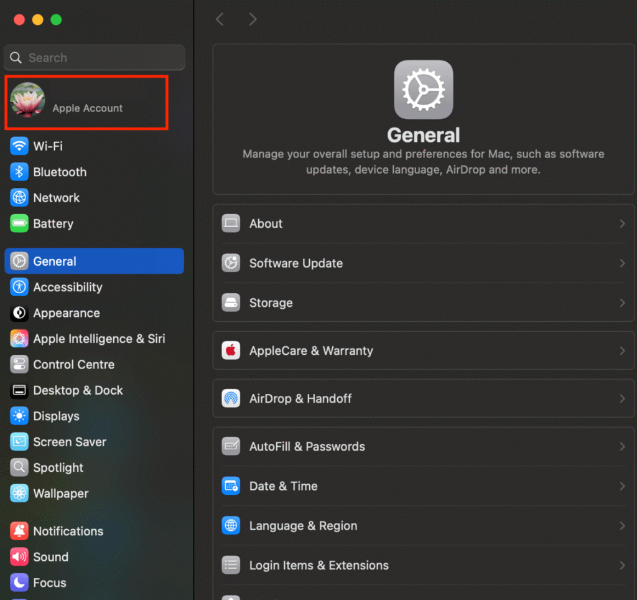Select the General sidebar item
Screen dimensions: 637x600
coord(95,261)
